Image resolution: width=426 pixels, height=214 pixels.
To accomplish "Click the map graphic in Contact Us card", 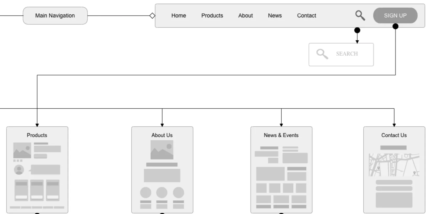I will click(x=394, y=165).
